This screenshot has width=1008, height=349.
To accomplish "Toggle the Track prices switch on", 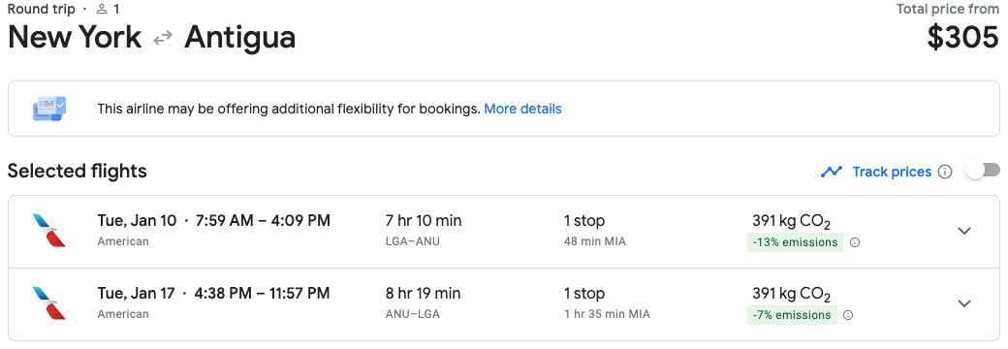I will click(983, 171).
